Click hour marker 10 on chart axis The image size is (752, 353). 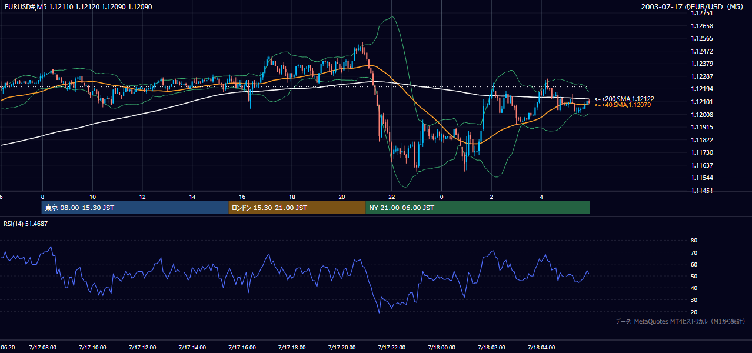pos(92,197)
